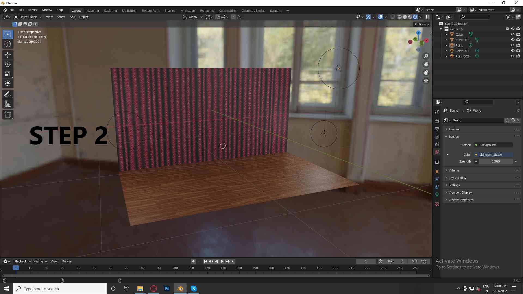Switch to the Shading workspace tab
Screen dimensions: 523x294
170,10
